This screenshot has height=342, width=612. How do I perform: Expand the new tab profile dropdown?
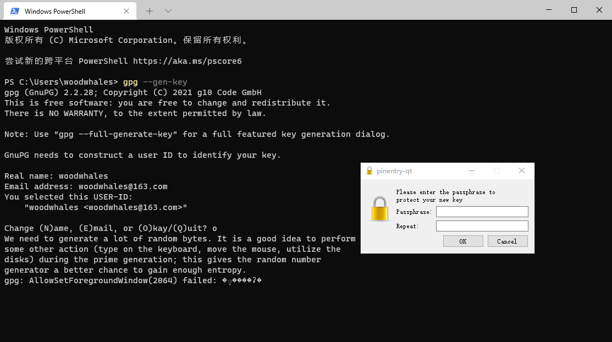click(x=168, y=11)
